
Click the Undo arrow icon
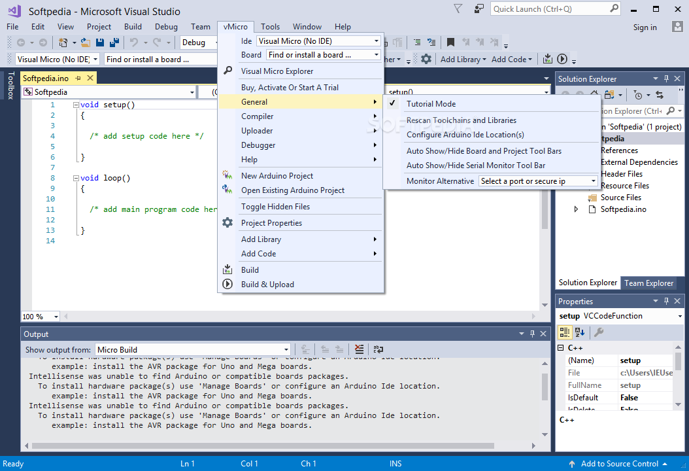(133, 43)
